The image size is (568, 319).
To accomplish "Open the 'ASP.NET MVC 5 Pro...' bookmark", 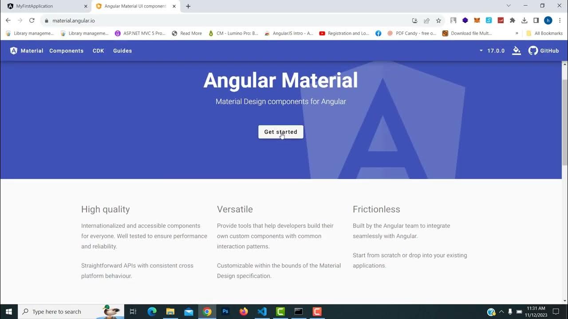I will [140, 33].
